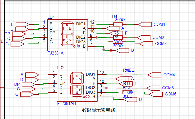Screen dimensions: 195x119
Task: Select the G port symbol feeding LD1
Action: (18, 44)
